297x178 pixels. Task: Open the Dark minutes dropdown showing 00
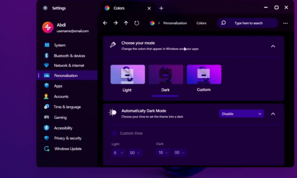click(x=180, y=153)
